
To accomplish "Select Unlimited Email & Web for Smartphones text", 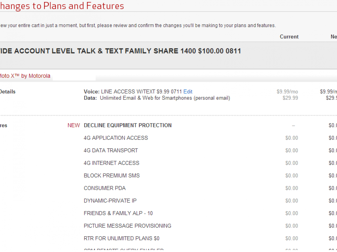I will tap(165, 98).
